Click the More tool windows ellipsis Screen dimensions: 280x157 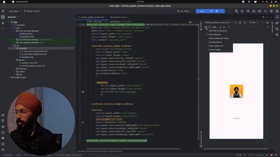3,28
